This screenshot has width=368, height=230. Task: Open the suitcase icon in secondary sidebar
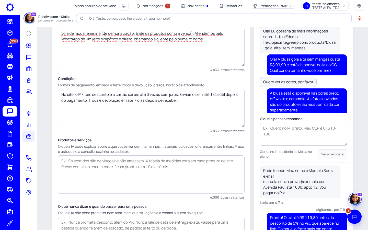[29, 69]
